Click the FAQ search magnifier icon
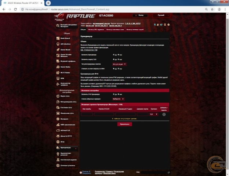The height and width of the screenshot is (176, 229). tap(169, 172)
